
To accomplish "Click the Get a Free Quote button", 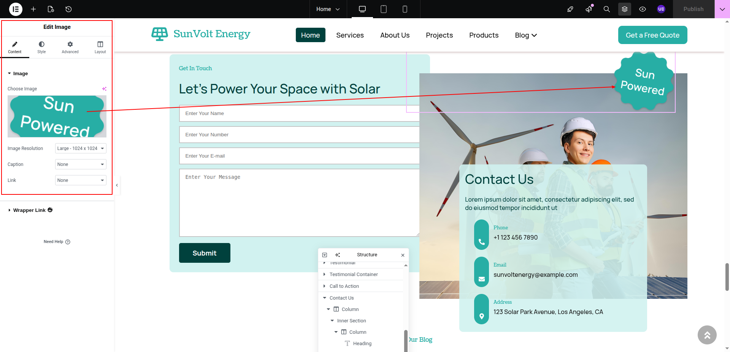I will (x=652, y=35).
